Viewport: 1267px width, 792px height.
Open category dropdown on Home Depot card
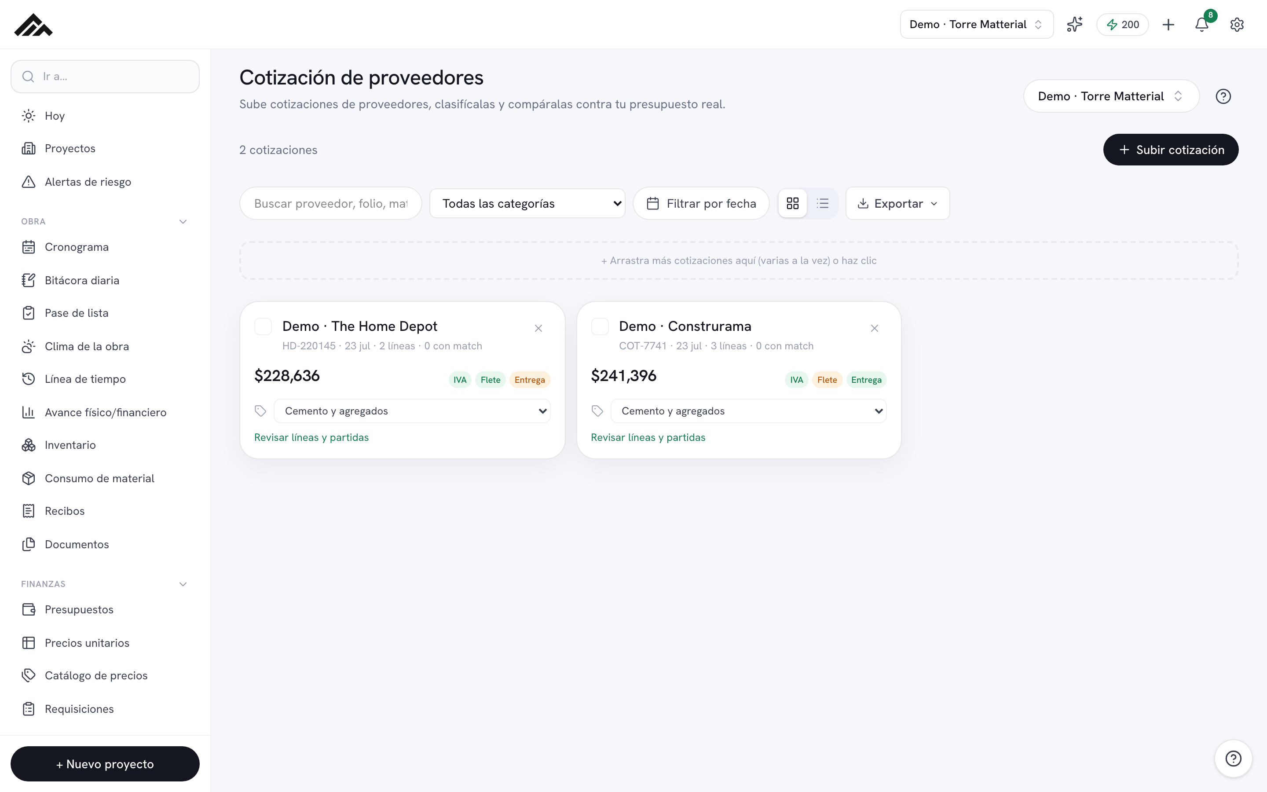[x=412, y=411]
